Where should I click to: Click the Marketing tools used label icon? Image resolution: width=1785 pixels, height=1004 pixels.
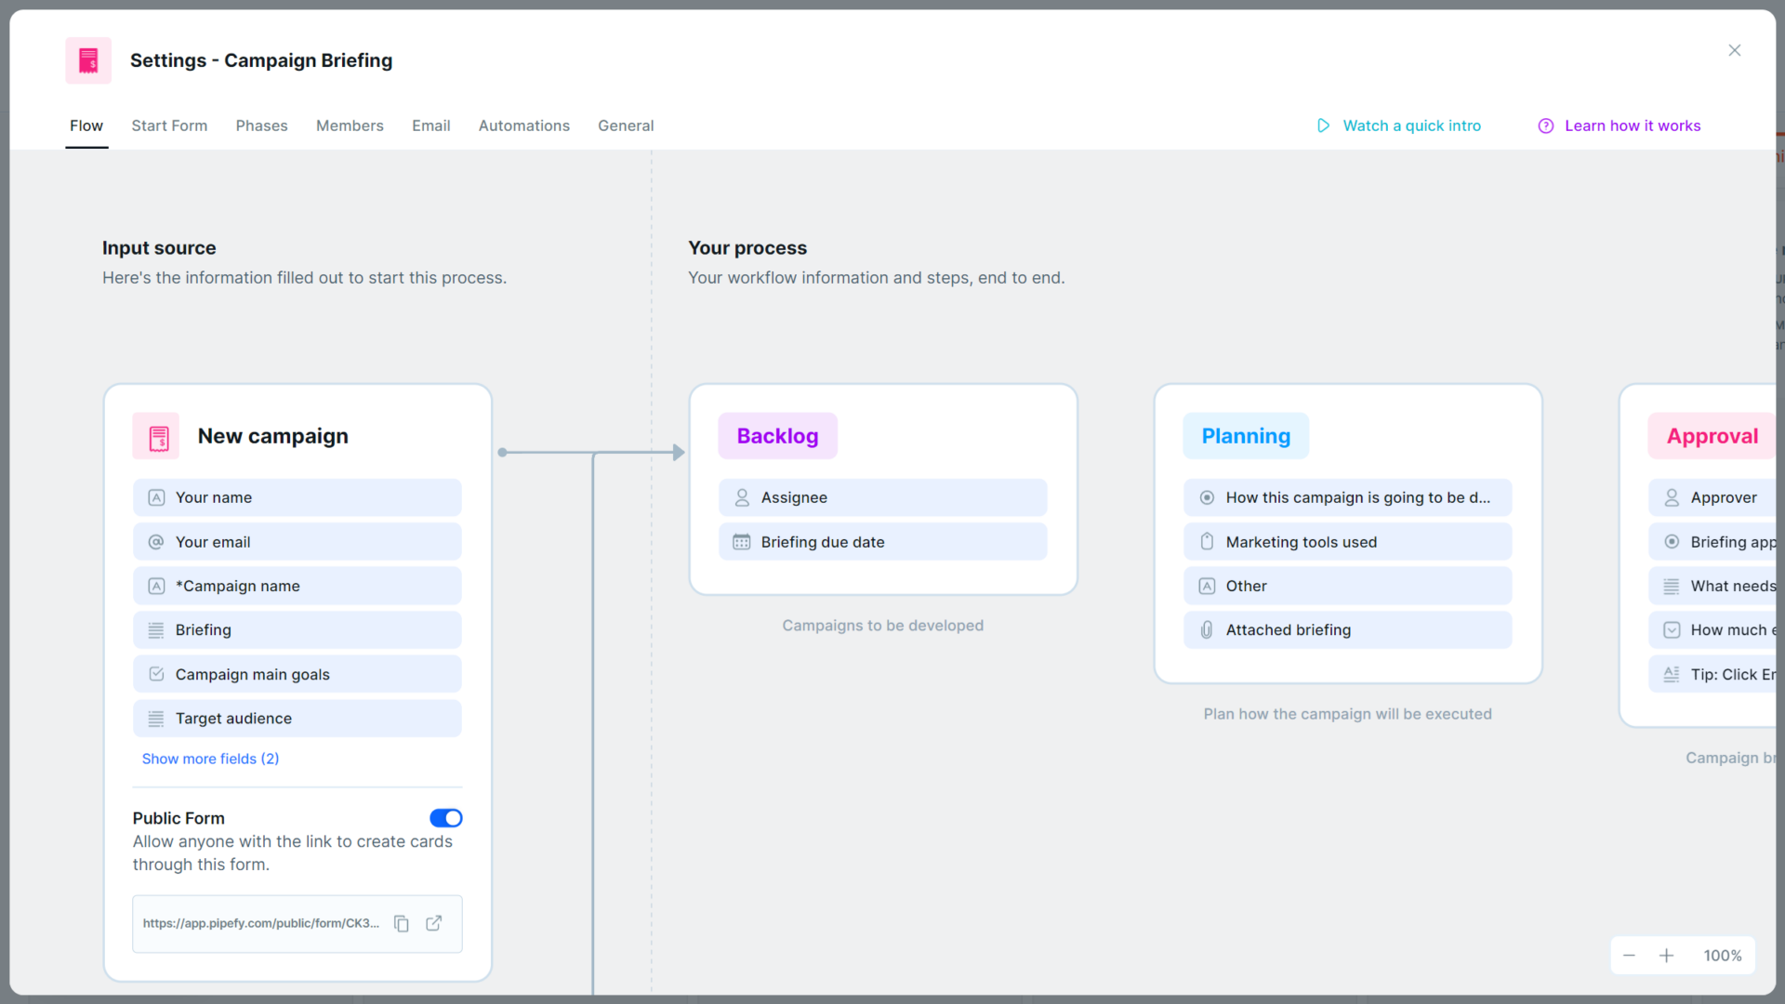(1206, 542)
